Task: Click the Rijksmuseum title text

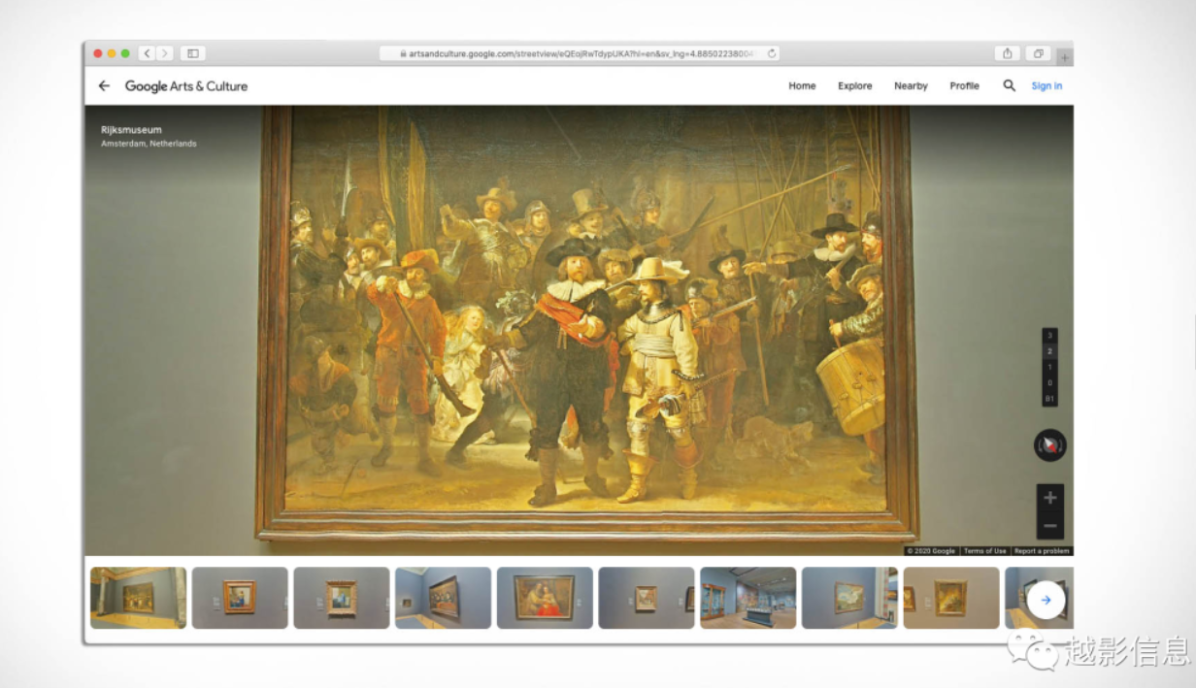Action: pyautogui.click(x=131, y=130)
